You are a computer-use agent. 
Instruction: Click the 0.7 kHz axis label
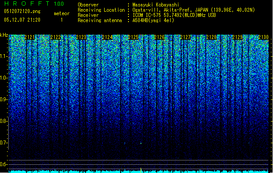click(4, 143)
